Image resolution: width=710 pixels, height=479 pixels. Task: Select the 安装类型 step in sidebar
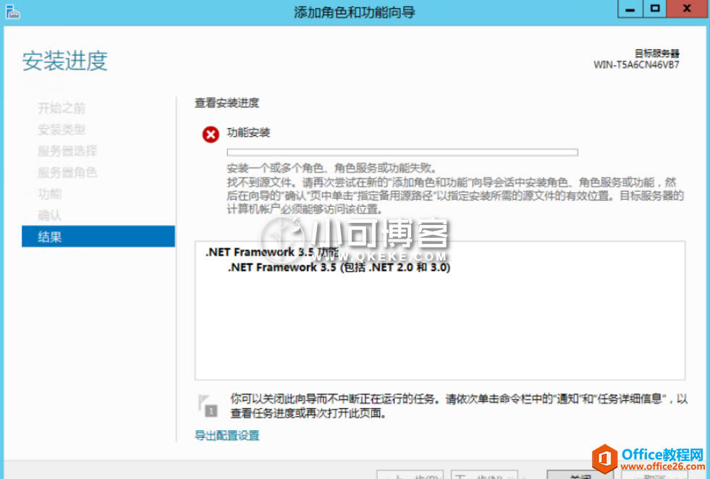point(61,130)
